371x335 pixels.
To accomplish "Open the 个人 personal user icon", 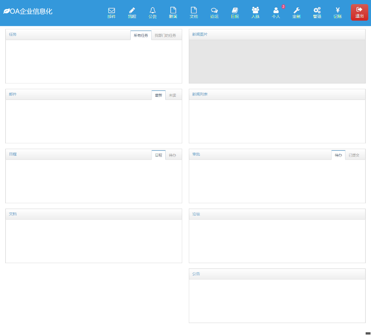I will [276, 13].
